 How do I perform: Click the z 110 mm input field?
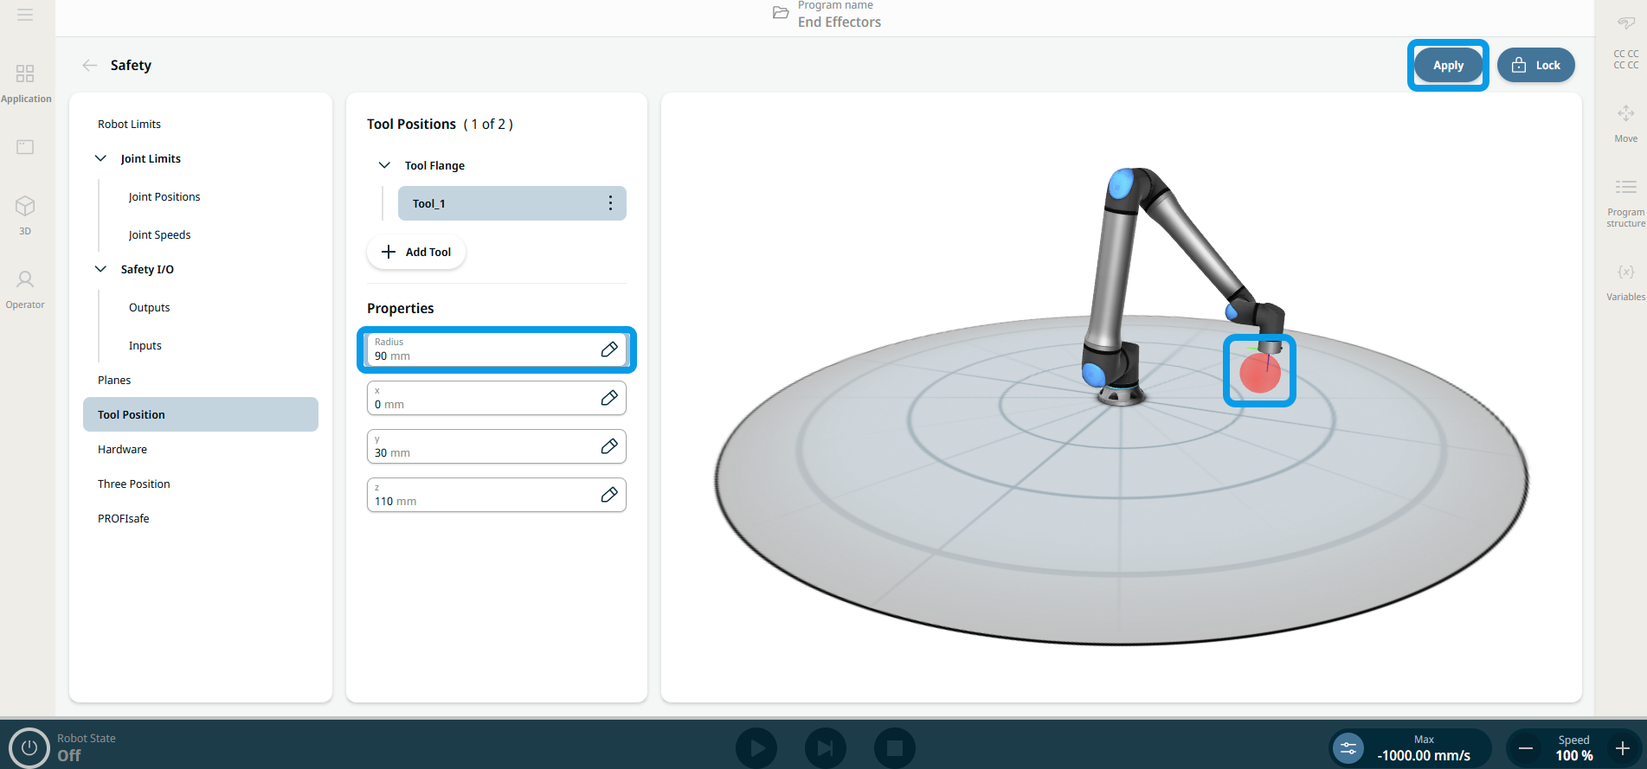pyautogui.click(x=485, y=495)
